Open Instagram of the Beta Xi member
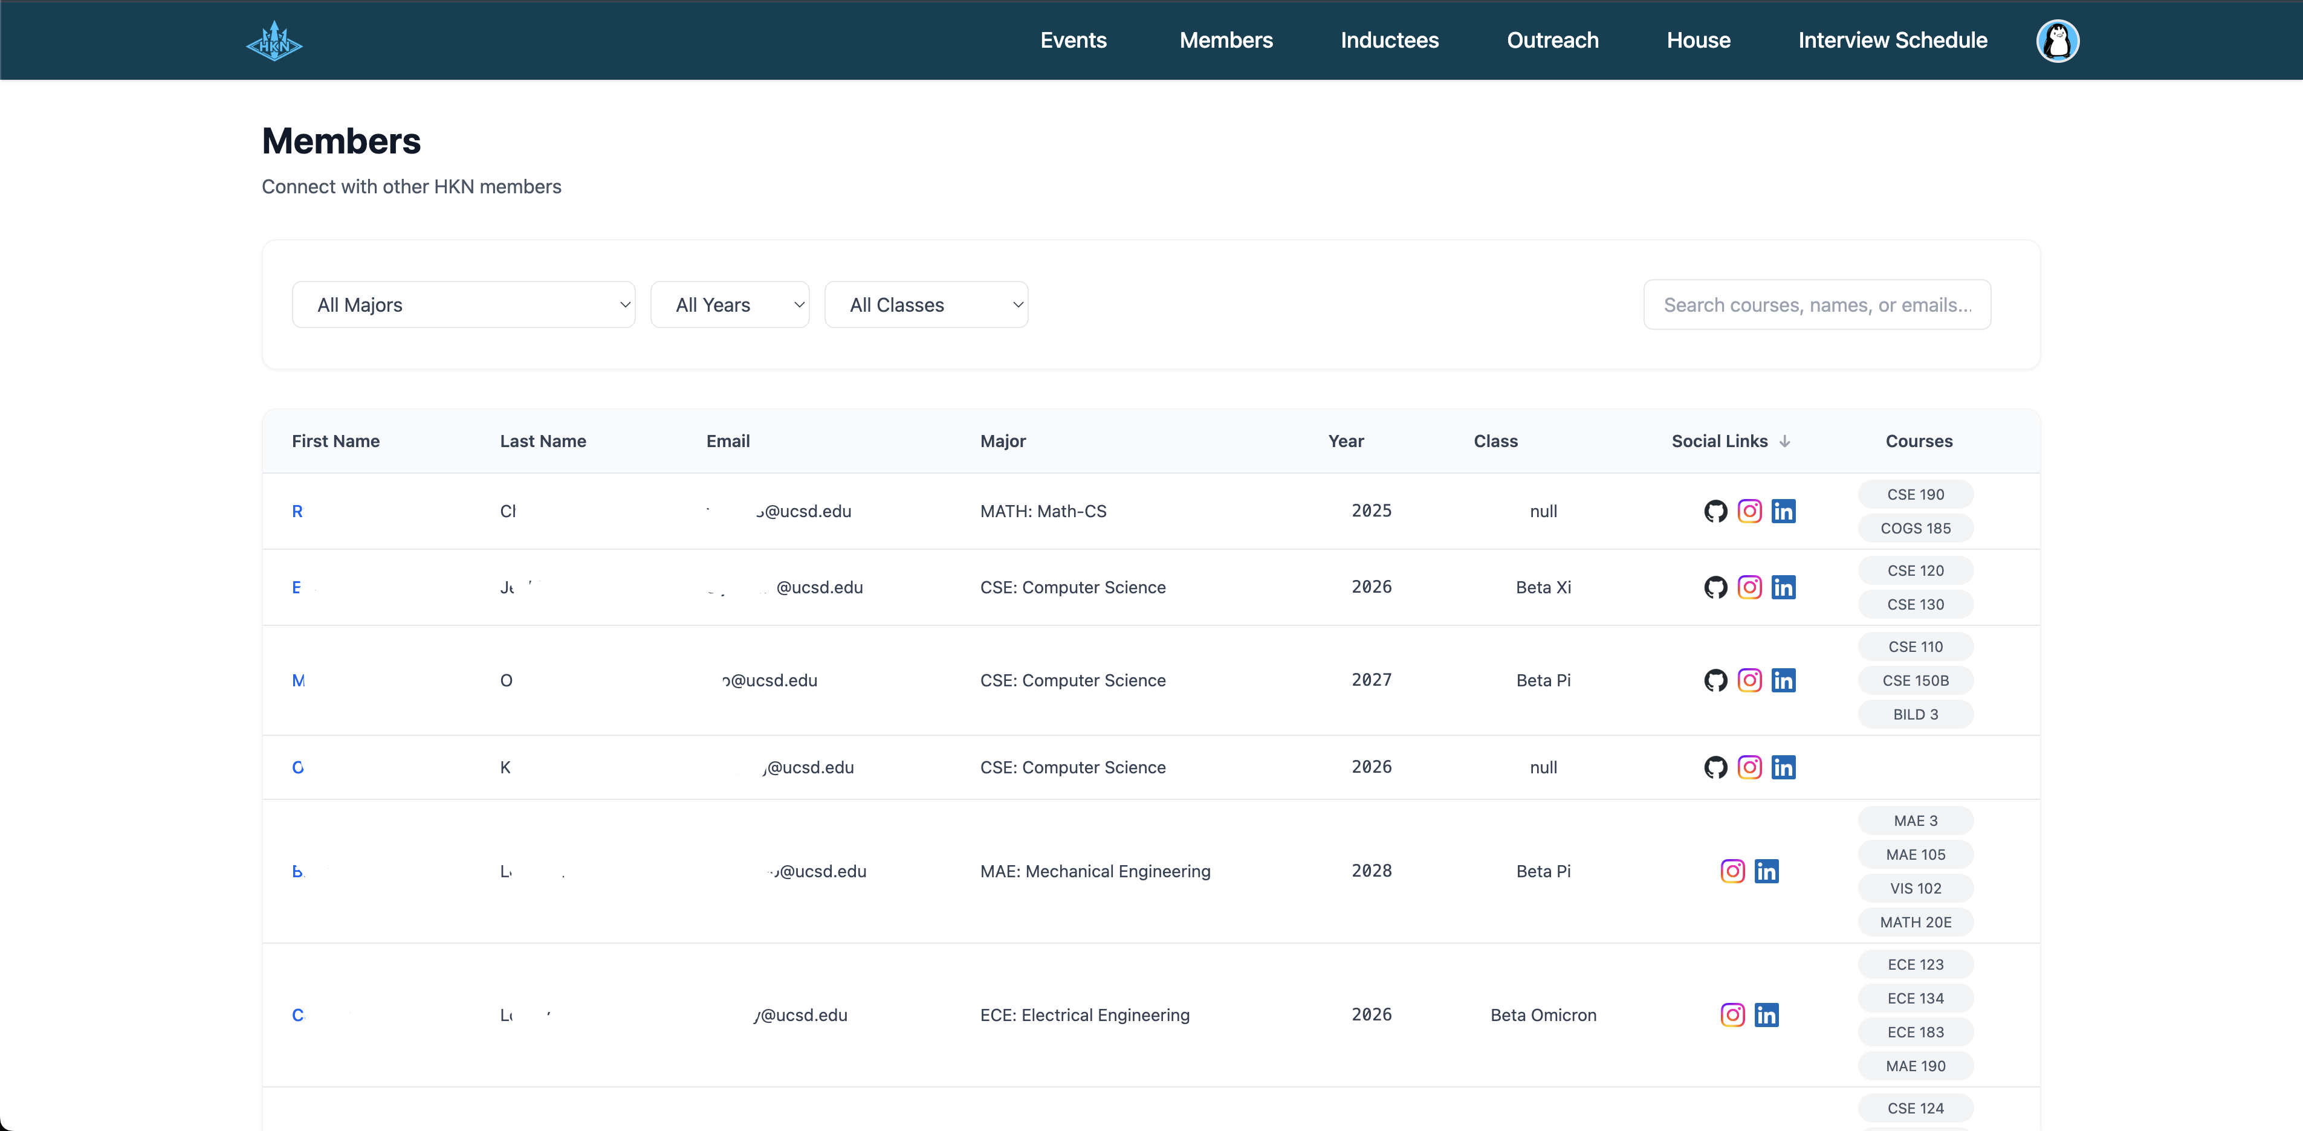Screen dimensions: 2303x1131 tap(1749, 587)
